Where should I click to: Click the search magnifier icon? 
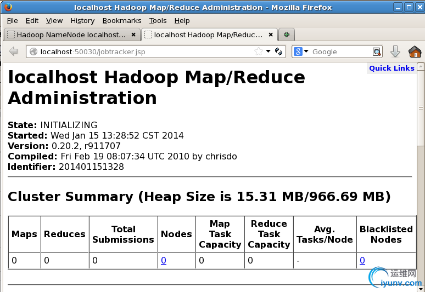(x=377, y=51)
